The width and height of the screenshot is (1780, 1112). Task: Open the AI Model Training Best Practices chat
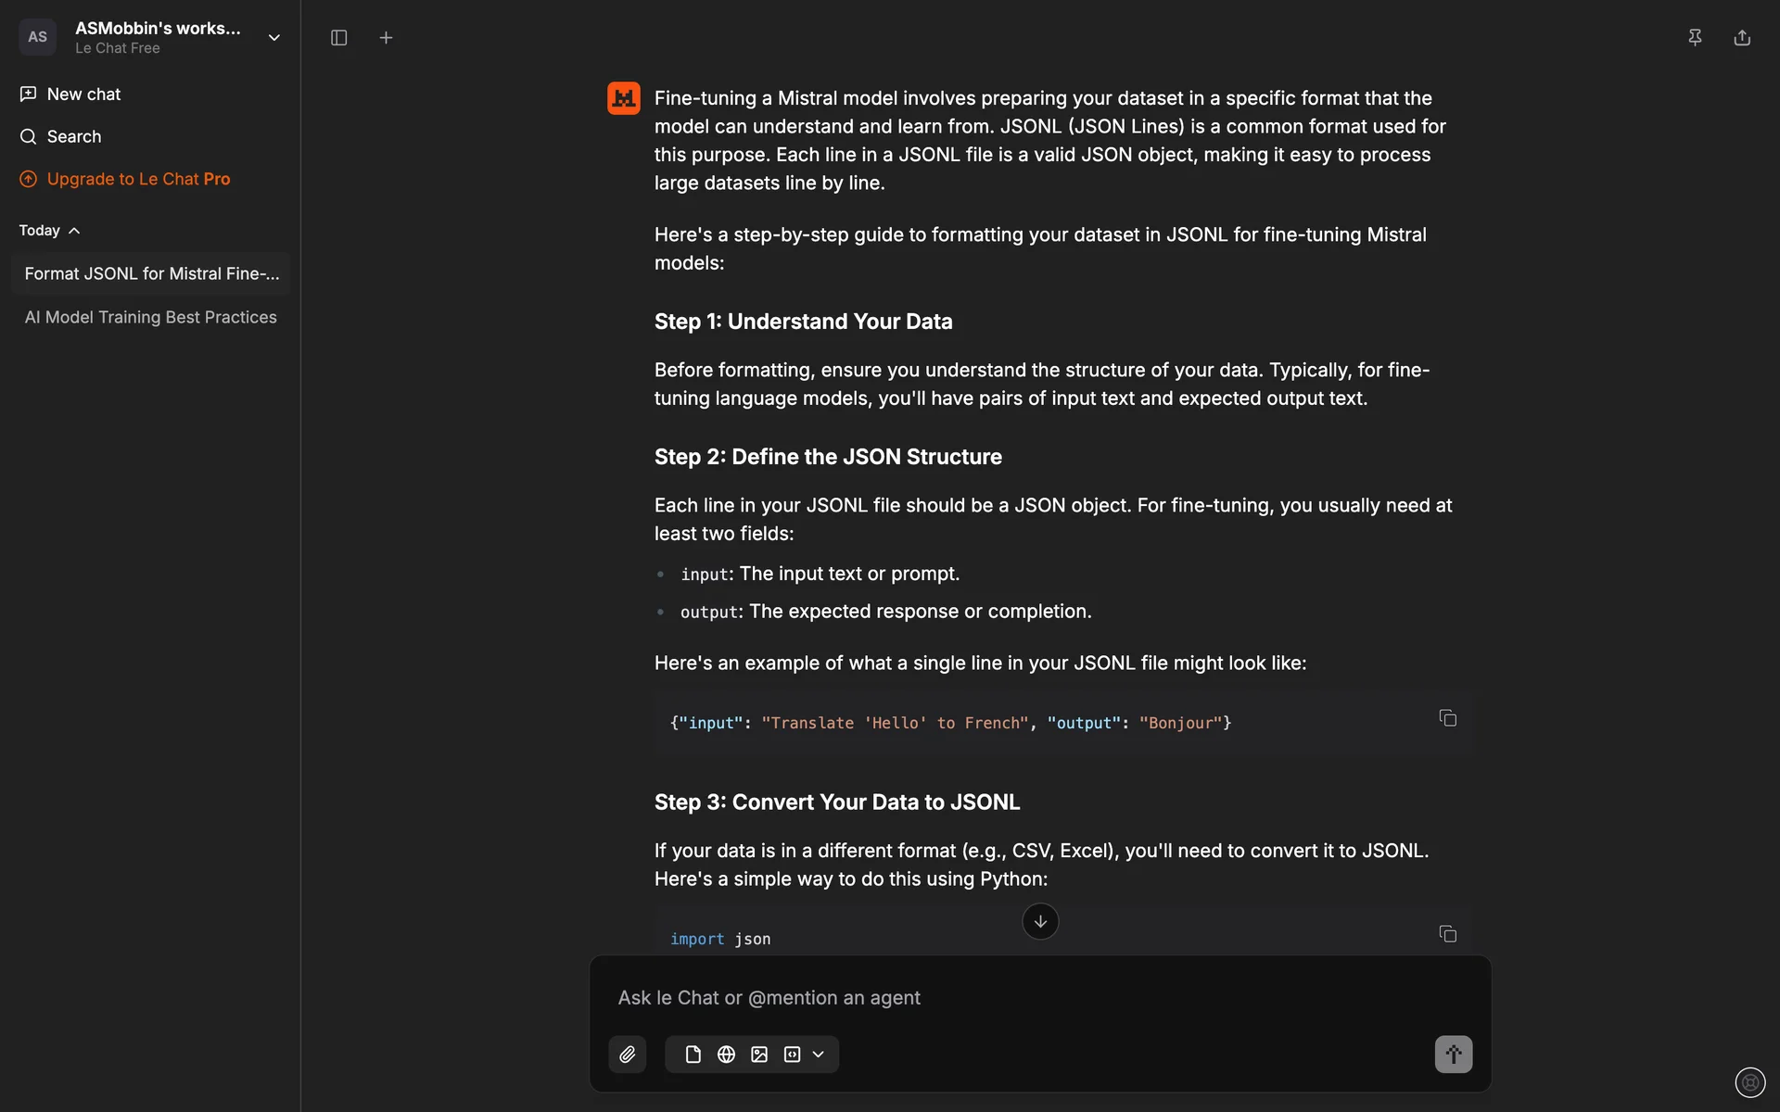pyautogui.click(x=150, y=317)
